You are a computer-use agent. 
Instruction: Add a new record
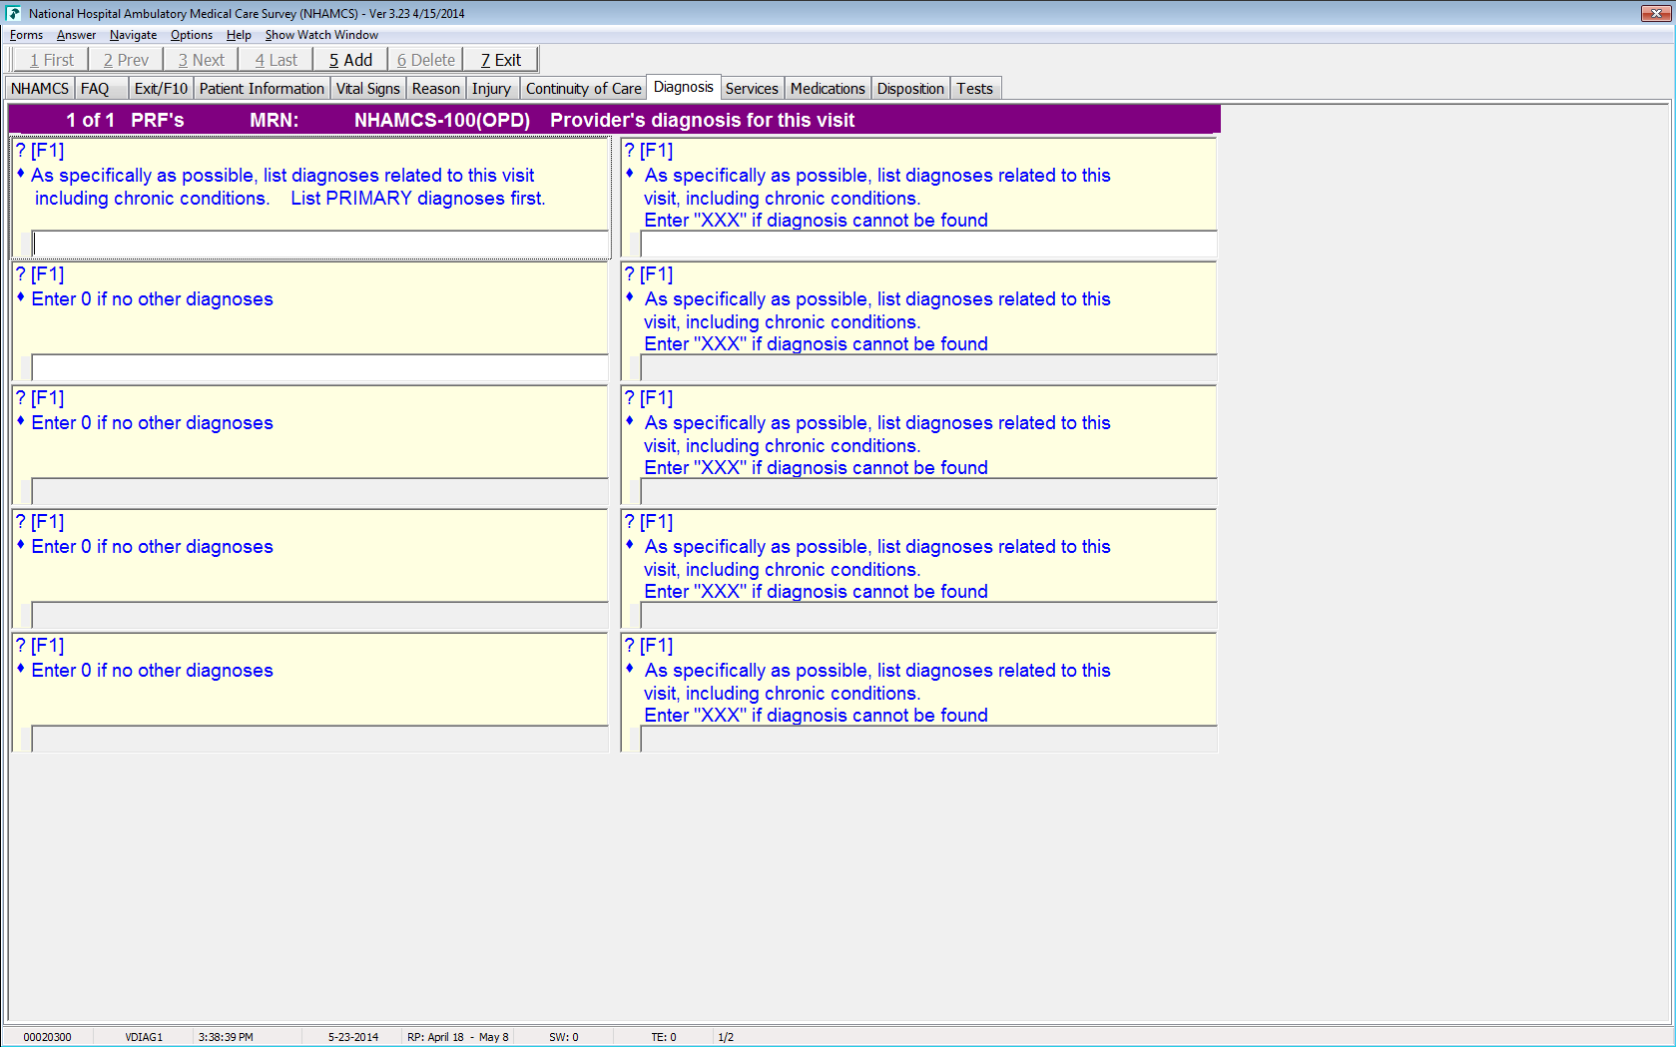pyautogui.click(x=350, y=60)
